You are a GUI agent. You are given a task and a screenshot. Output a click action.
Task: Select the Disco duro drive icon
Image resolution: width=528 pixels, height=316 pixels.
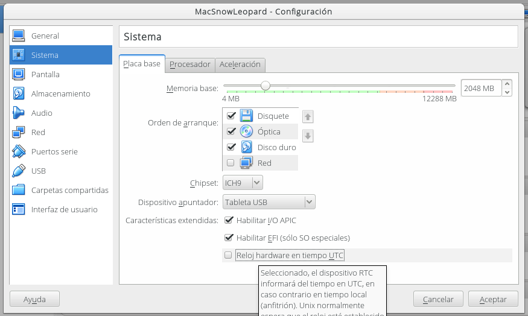246,147
